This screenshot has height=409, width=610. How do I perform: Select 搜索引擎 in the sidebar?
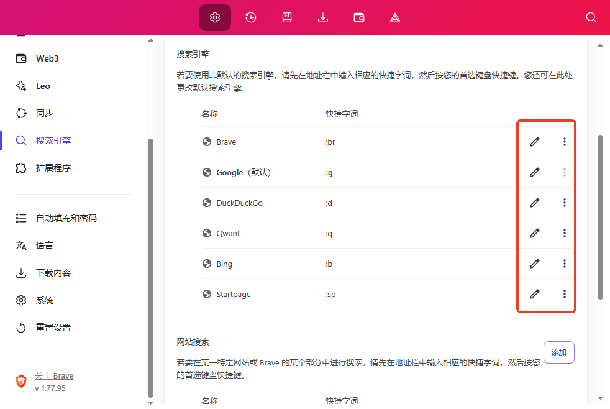pyautogui.click(x=53, y=140)
